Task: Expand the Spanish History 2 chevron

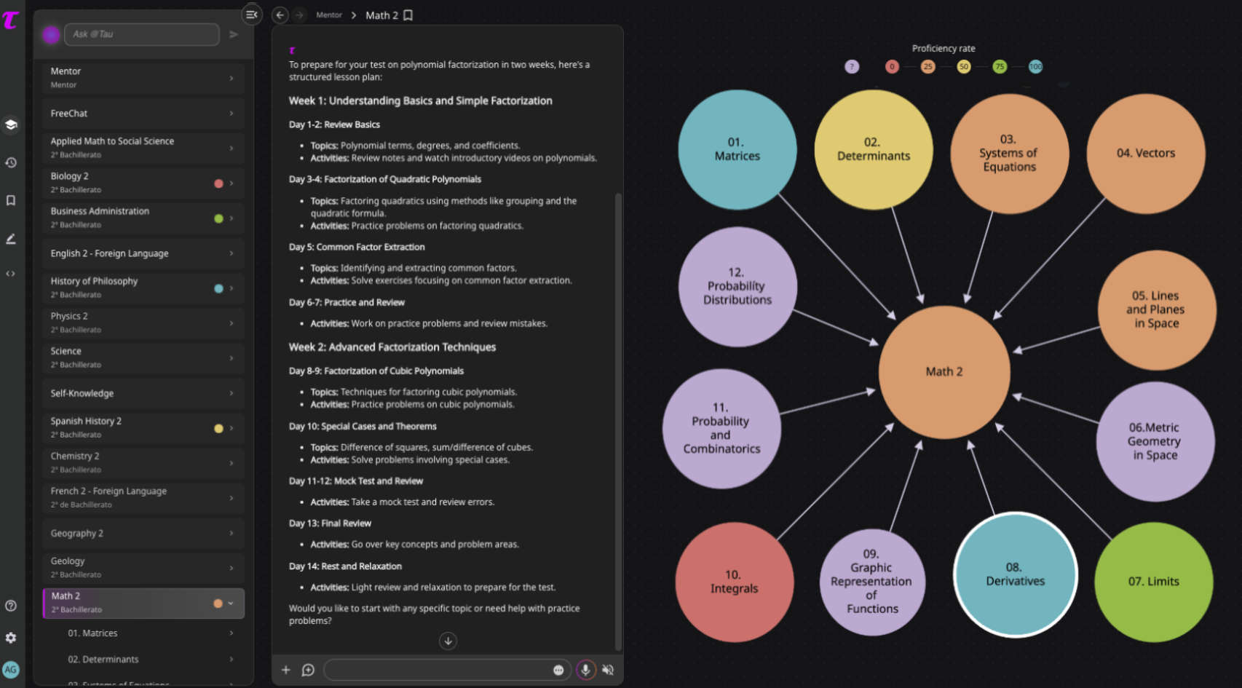Action: tap(232, 428)
